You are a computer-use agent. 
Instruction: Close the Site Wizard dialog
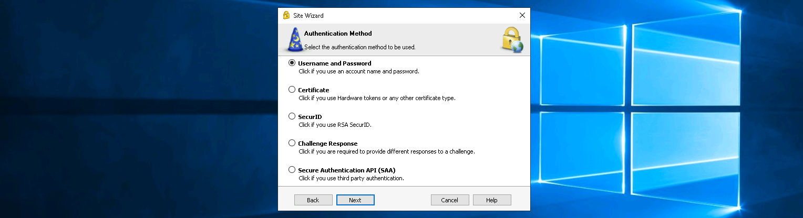pyautogui.click(x=522, y=15)
